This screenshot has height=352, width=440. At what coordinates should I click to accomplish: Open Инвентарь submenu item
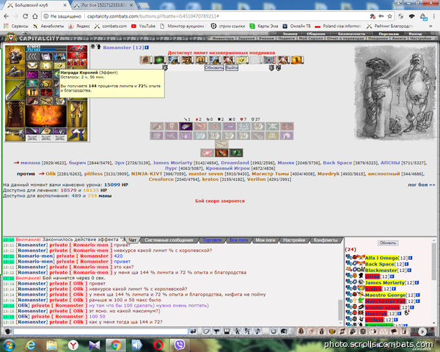(x=223, y=38)
